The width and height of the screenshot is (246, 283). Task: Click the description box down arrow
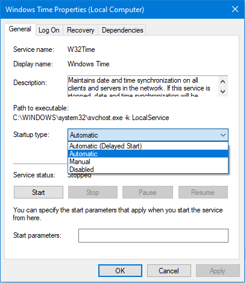222,92
